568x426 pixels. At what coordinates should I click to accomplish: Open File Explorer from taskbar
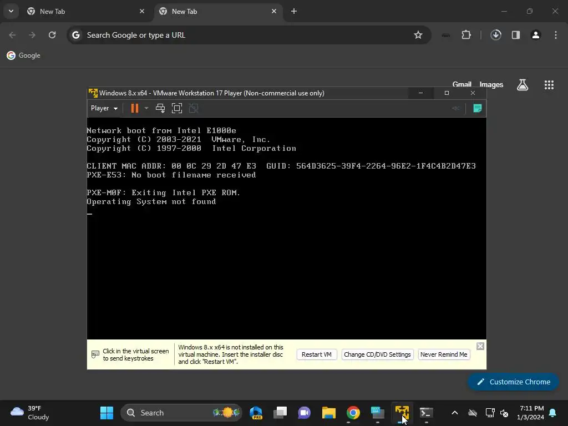[x=329, y=413]
